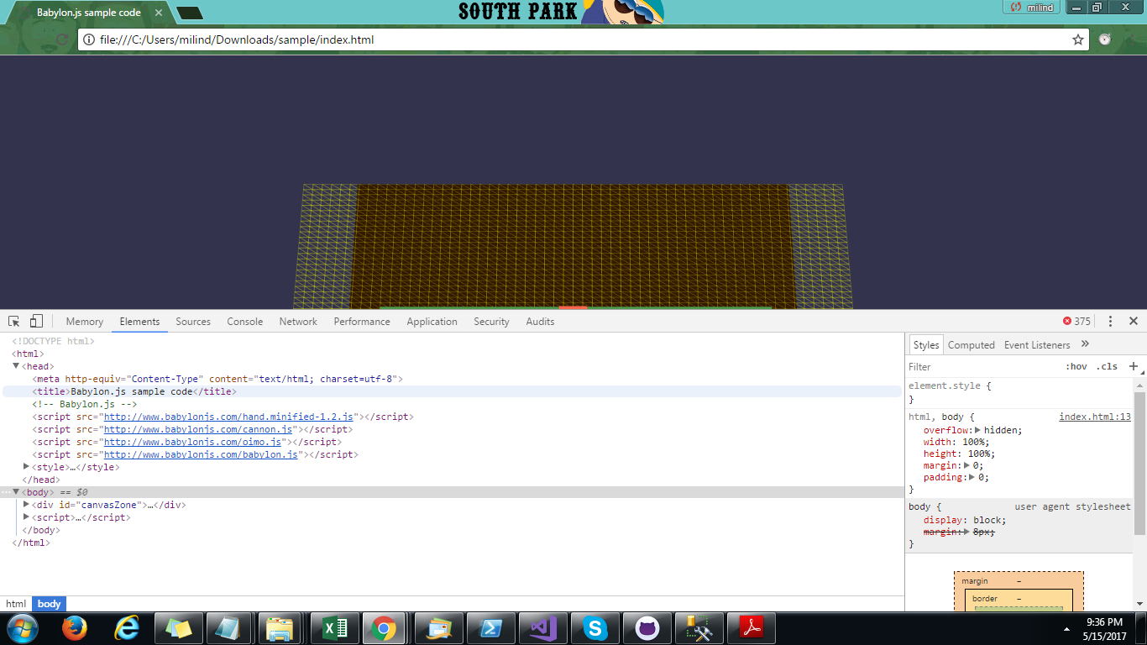Click the Babylon.js sample code browser tab
This screenshot has height=645, width=1147.
coord(88,13)
